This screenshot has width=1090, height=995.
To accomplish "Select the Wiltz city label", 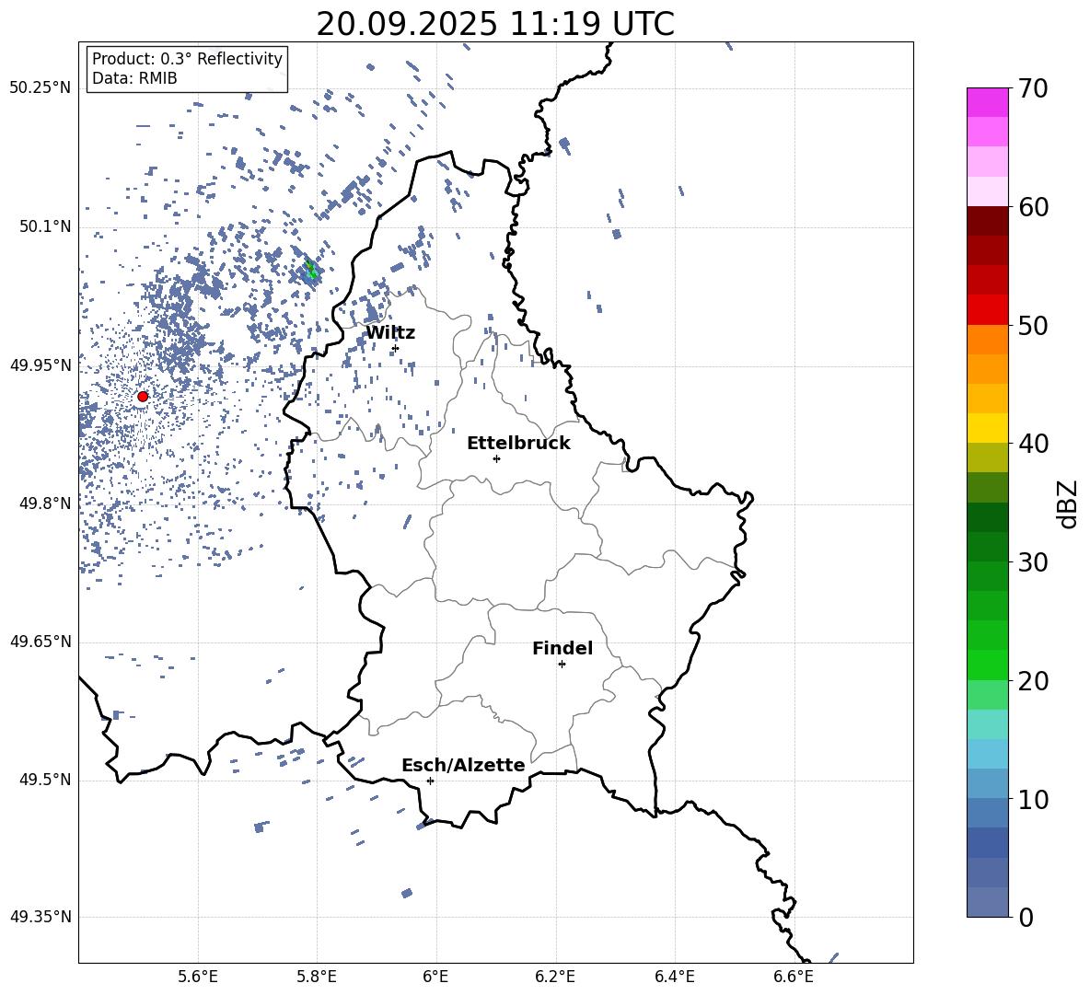I will coord(390,333).
